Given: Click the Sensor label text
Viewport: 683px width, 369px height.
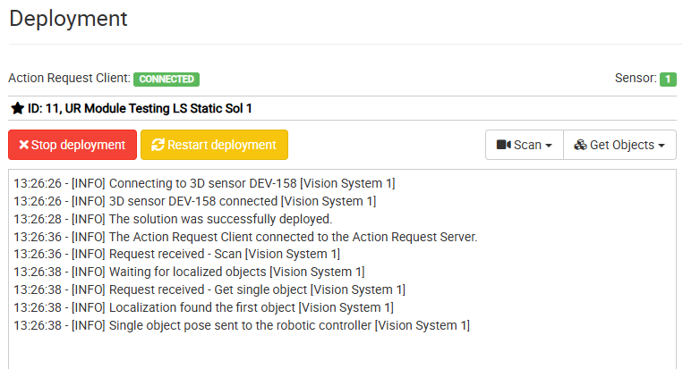Looking at the screenshot, I should pyautogui.click(x=636, y=79).
